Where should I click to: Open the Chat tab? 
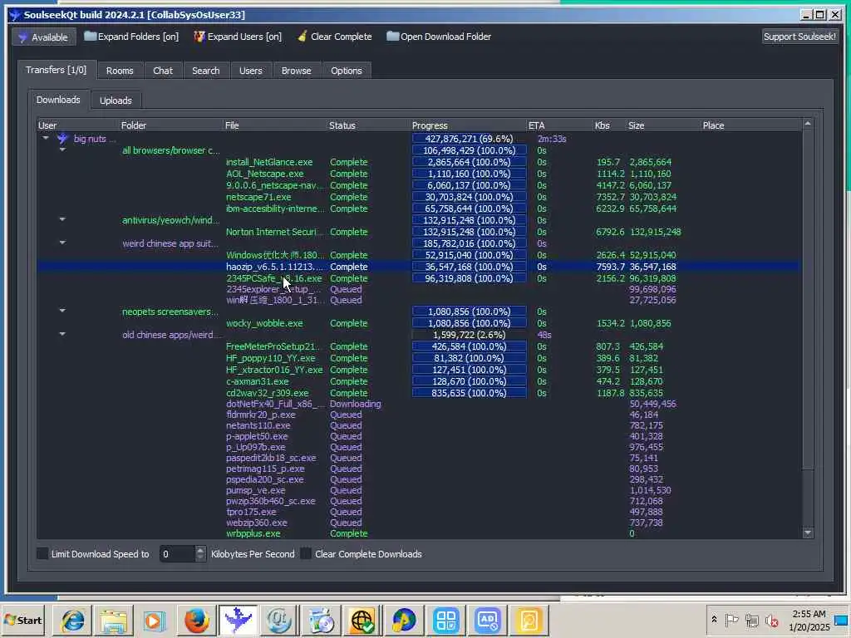[x=163, y=71]
